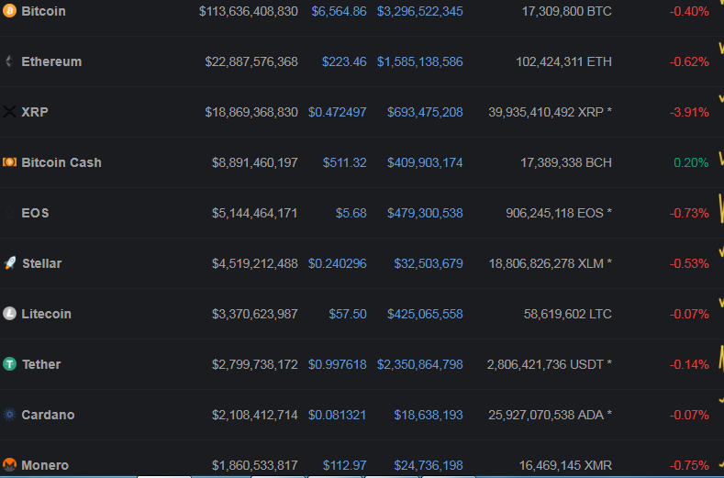Viewport: 724px width, 478px height.
Task: Click Tether volume $2,350,864,798
Action: pos(419,364)
